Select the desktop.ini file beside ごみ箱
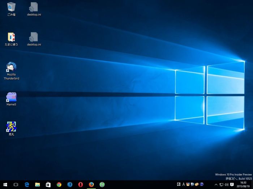The height and width of the screenshot is (189, 253). (x=34, y=7)
